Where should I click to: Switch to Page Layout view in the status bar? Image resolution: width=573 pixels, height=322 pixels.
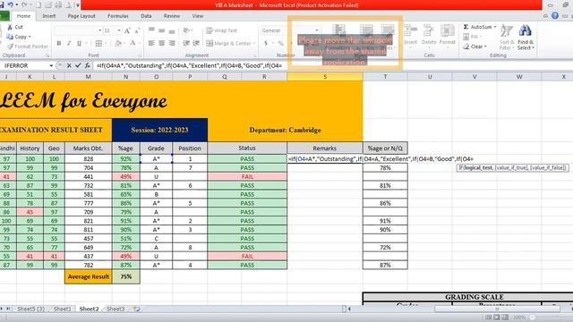tap(497, 318)
